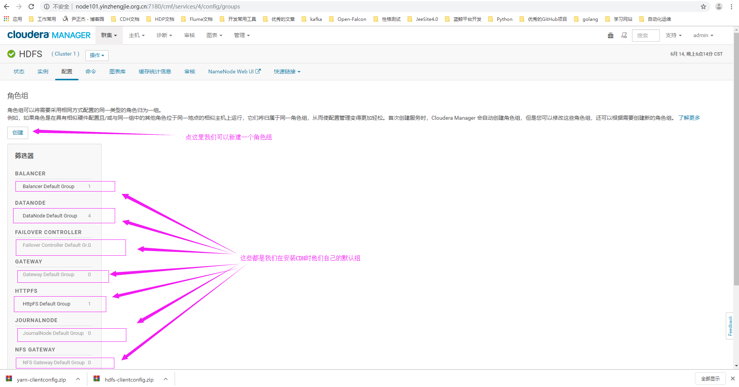Open the admin user dropdown
Viewport: 739px width, 387px height.
703,35
